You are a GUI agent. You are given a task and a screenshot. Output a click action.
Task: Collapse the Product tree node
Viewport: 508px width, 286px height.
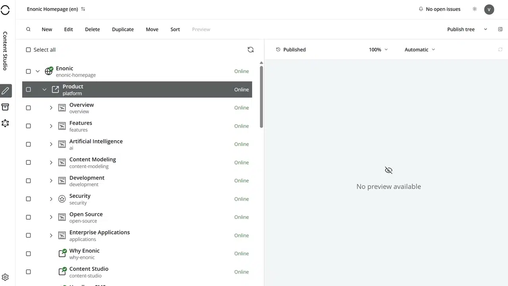coord(44,90)
